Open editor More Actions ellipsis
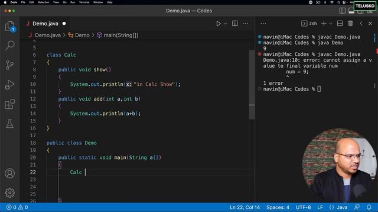 (246, 24)
